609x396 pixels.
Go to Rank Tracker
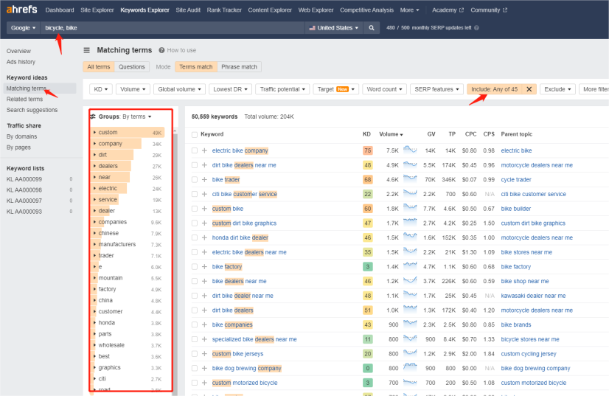pos(224,10)
